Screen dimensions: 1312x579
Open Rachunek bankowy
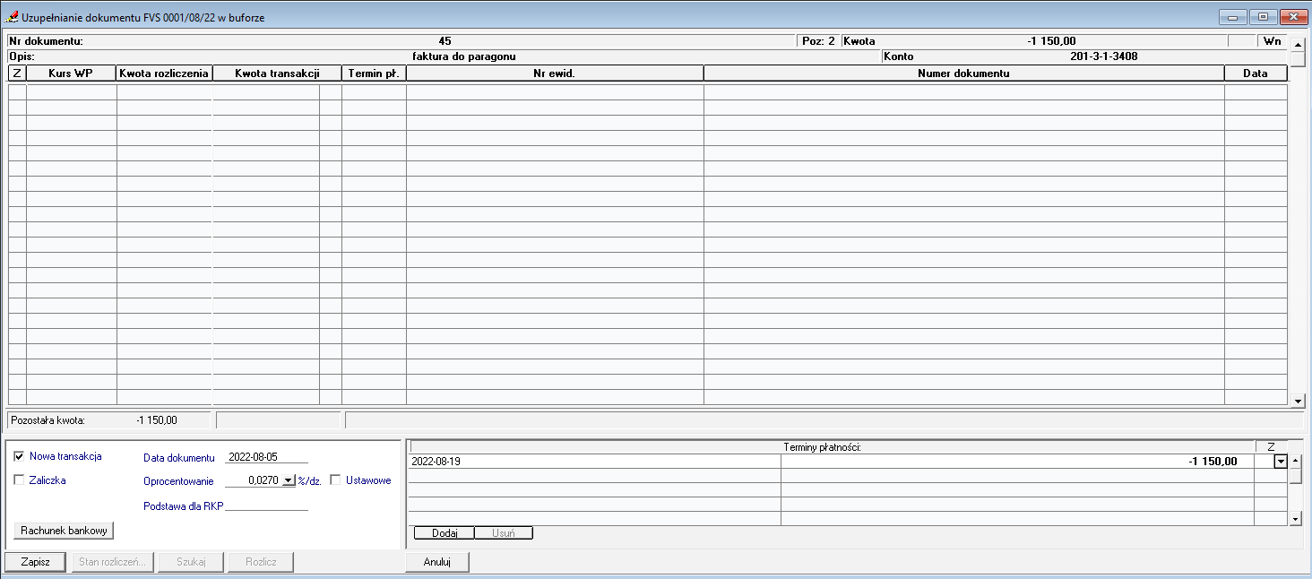pyautogui.click(x=64, y=531)
